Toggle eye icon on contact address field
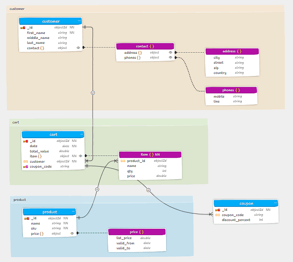Image resolution: width=293 pixels, height=262 pixels. (170, 52)
